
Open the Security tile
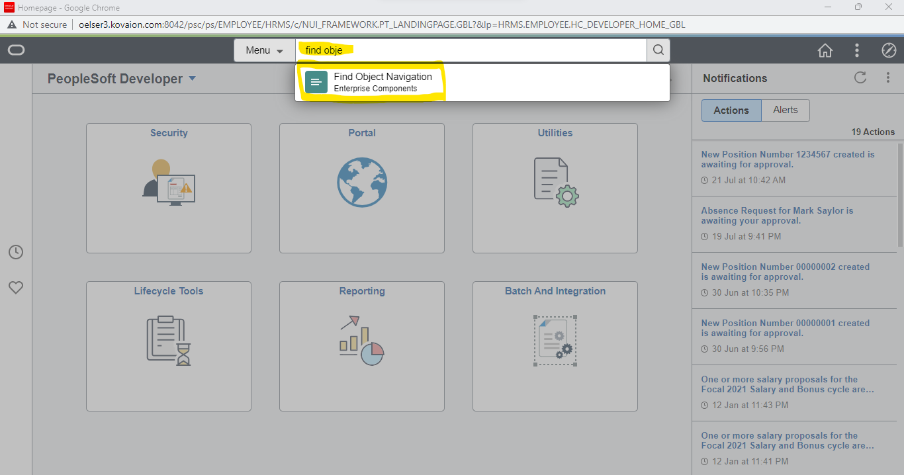(168, 188)
